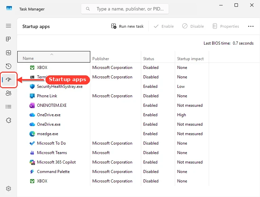Click the last XBOX row icon

pyautogui.click(x=32, y=181)
